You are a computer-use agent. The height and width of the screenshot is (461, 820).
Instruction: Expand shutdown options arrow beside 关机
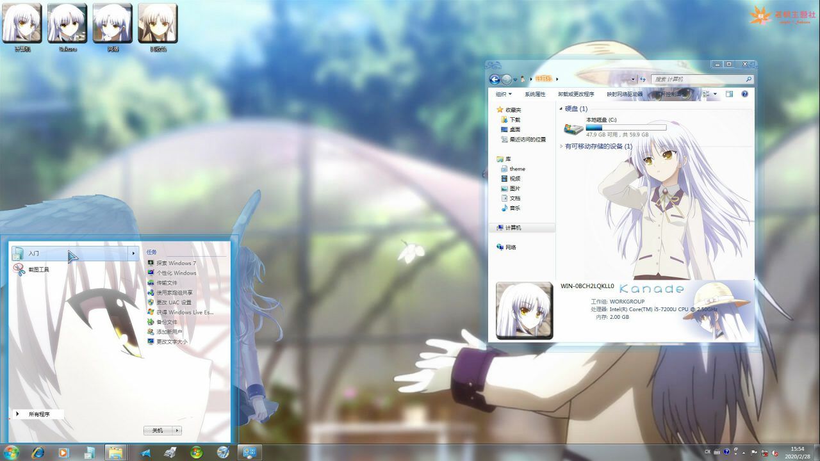pyautogui.click(x=177, y=431)
